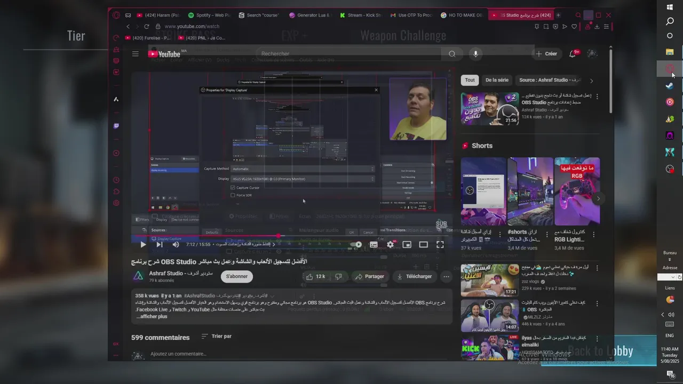Image resolution: width=683 pixels, height=384 pixels.
Task: Open the Windows Start button
Action: [x=670, y=7]
